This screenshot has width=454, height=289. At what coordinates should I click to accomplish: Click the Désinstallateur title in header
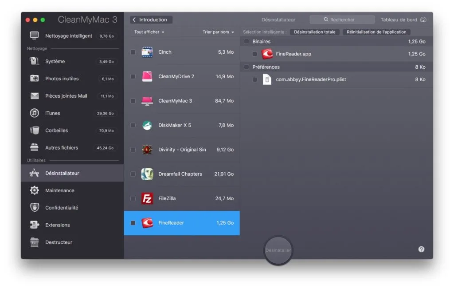tap(278, 20)
